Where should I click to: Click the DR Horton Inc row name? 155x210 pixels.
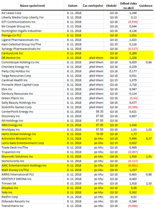click(x=11, y=58)
